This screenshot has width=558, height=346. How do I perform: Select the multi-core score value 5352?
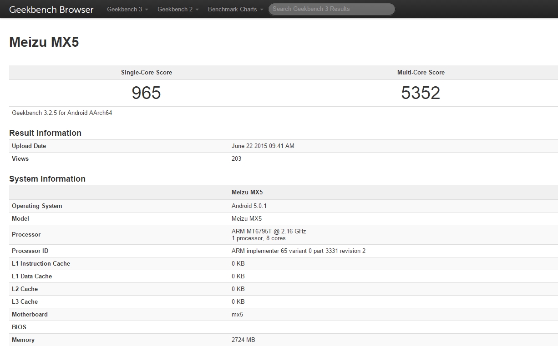[x=421, y=93]
